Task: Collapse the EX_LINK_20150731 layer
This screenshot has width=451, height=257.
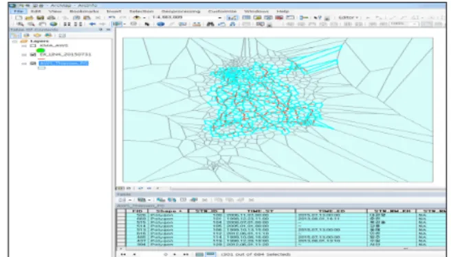Action: 24,55
